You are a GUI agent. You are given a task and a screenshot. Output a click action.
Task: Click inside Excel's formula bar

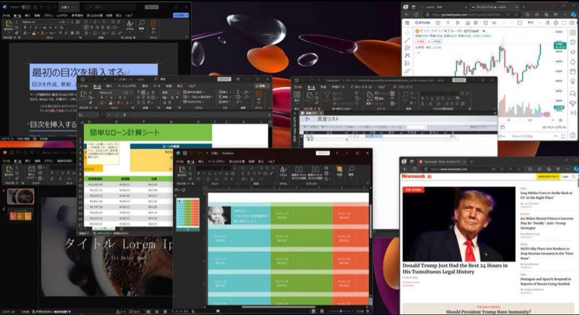(x=172, y=114)
